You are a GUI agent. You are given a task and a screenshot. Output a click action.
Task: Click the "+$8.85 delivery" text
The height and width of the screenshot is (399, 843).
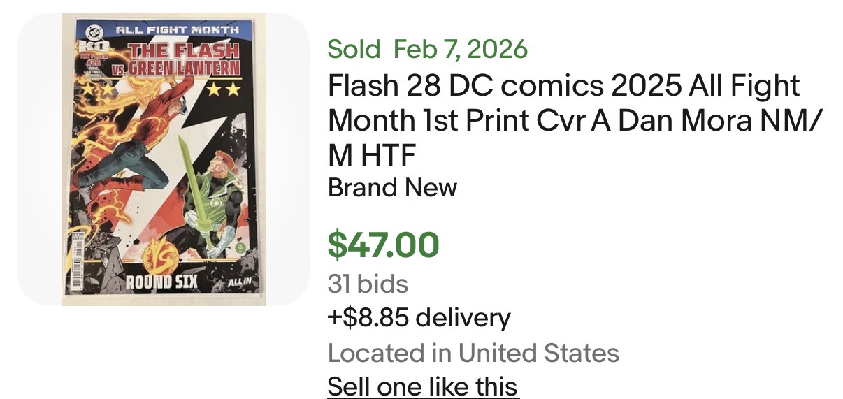[x=419, y=318]
